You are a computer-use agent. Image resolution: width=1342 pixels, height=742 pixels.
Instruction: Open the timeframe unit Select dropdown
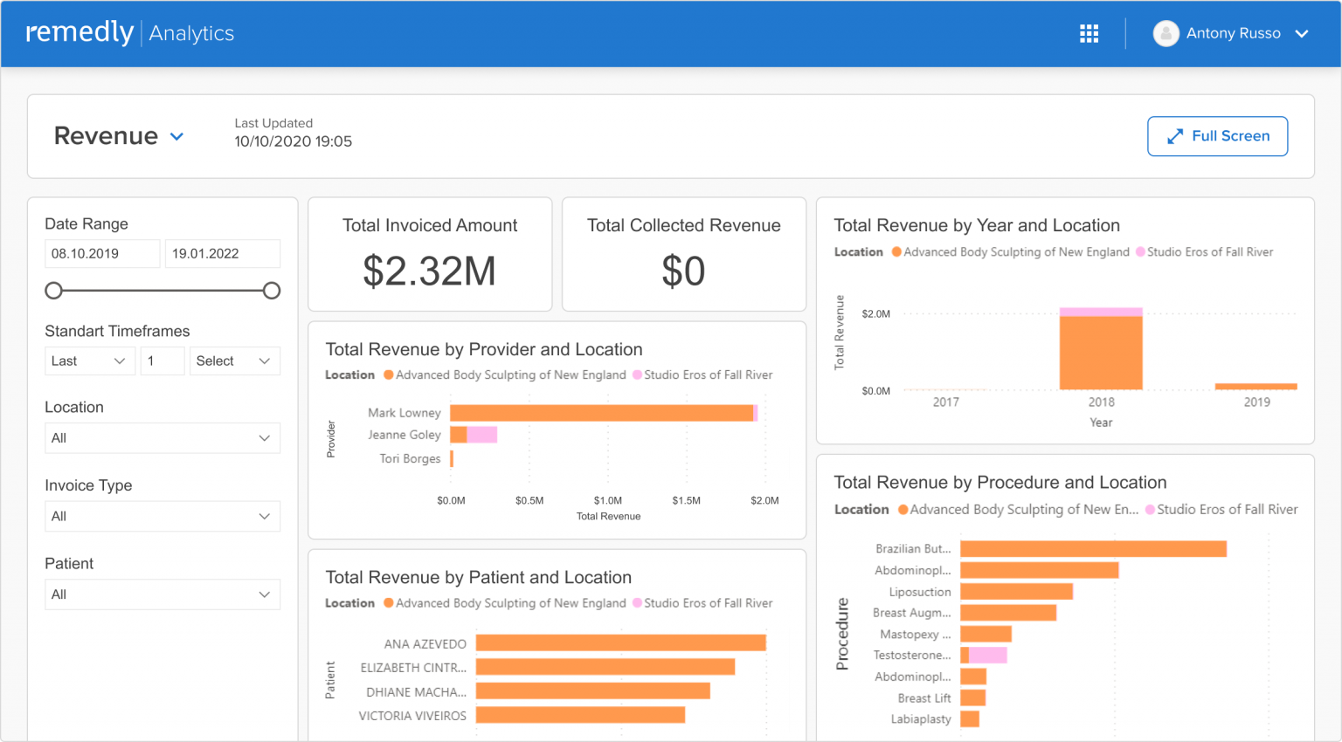click(x=234, y=361)
